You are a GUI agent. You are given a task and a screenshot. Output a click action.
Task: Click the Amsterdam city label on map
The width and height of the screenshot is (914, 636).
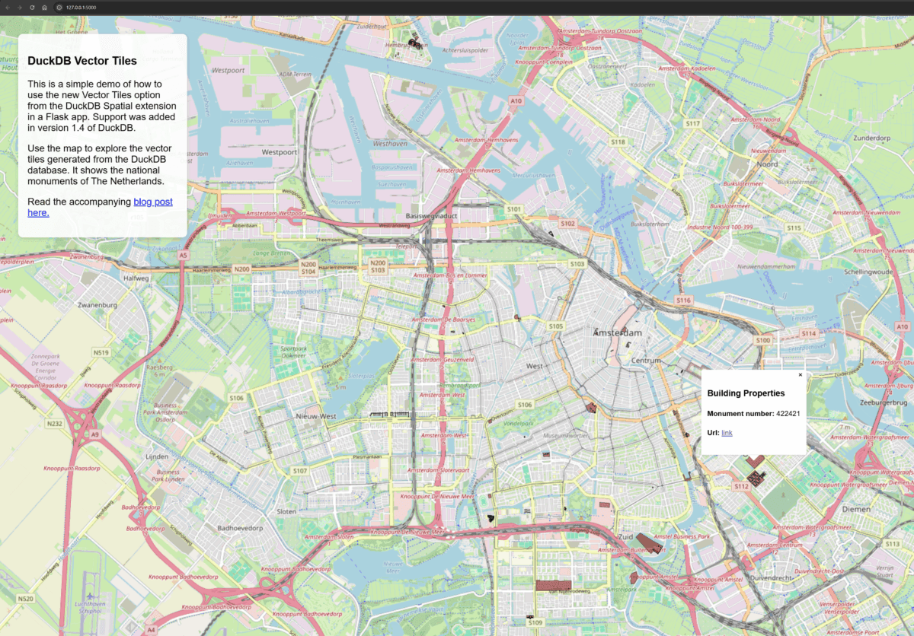(x=618, y=333)
